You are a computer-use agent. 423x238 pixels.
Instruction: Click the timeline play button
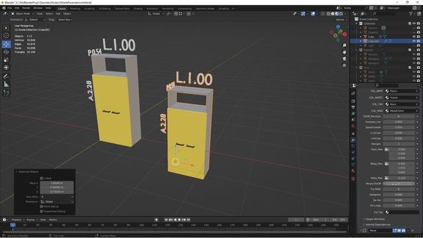[x=179, y=219]
